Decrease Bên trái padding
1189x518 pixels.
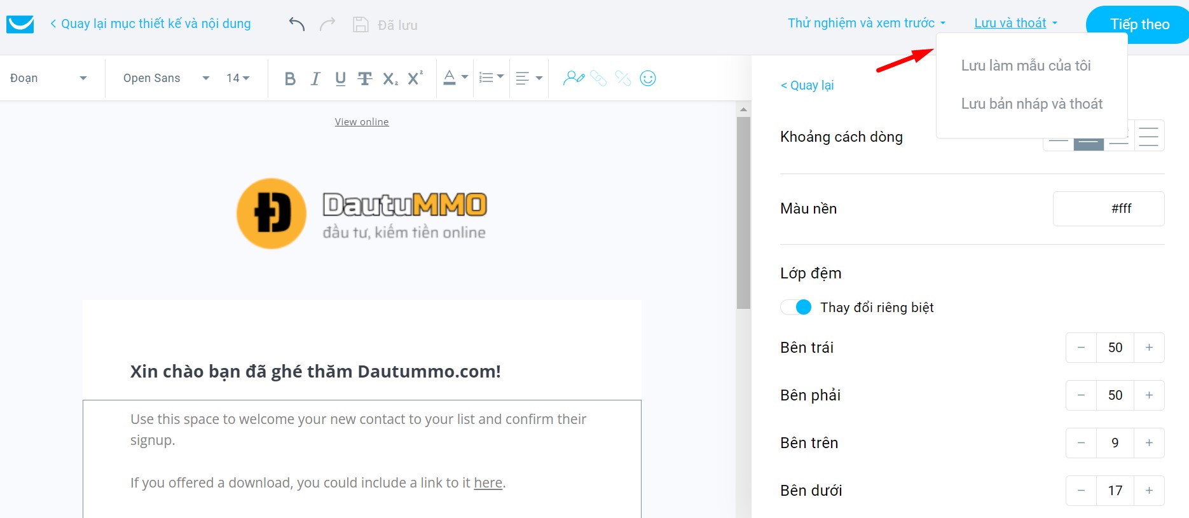coord(1081,348)
